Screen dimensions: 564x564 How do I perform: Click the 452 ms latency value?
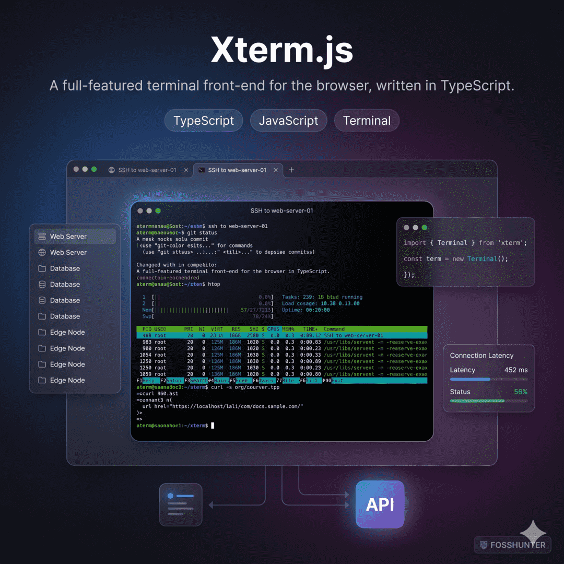(516, 370)
